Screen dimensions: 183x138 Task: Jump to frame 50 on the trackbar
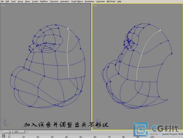pos(81,137)
